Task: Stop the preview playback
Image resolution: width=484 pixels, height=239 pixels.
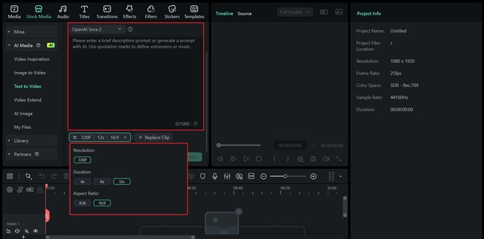Action: (x=259, y=159)
